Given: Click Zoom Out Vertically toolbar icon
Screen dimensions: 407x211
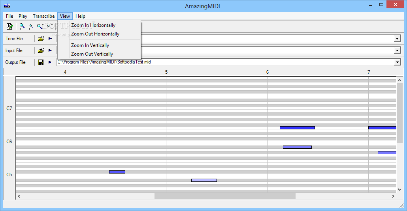Looking at the screenshot, I should click(x=50, y=26).
